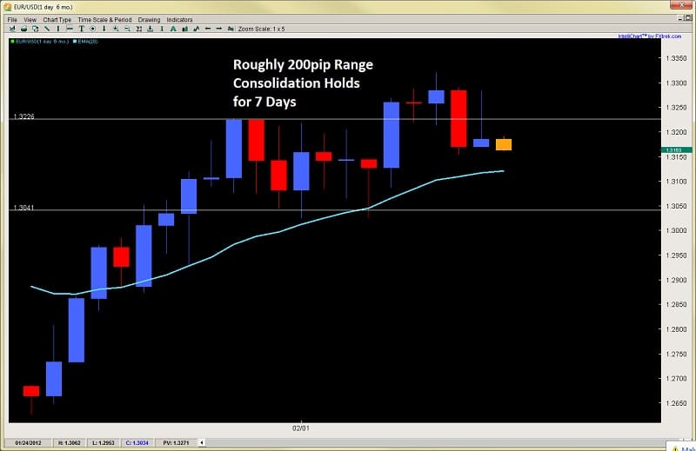Screen dimensions: 696x451
Task: Click the EUR/USD title bar icon
Action: (7, 7)
